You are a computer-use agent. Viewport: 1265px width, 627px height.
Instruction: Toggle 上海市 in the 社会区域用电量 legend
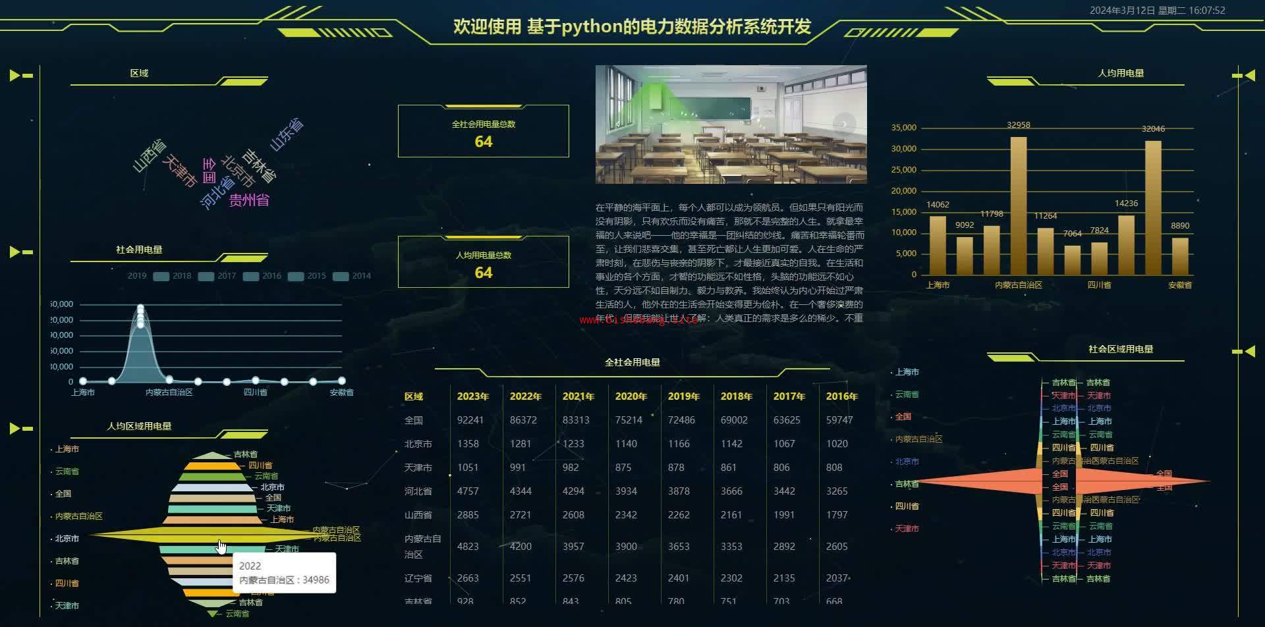[905, 372]
